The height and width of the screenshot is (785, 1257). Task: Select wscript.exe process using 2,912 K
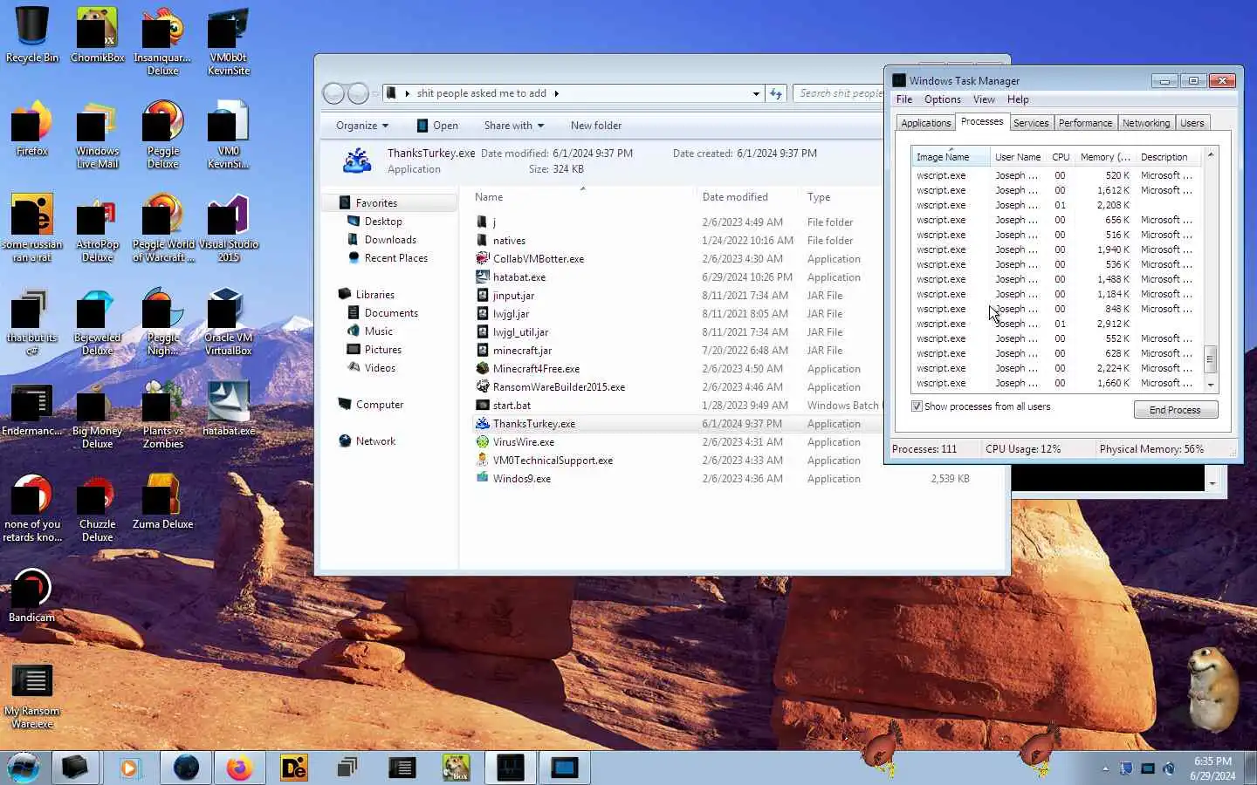click(x=1056, y=324)
